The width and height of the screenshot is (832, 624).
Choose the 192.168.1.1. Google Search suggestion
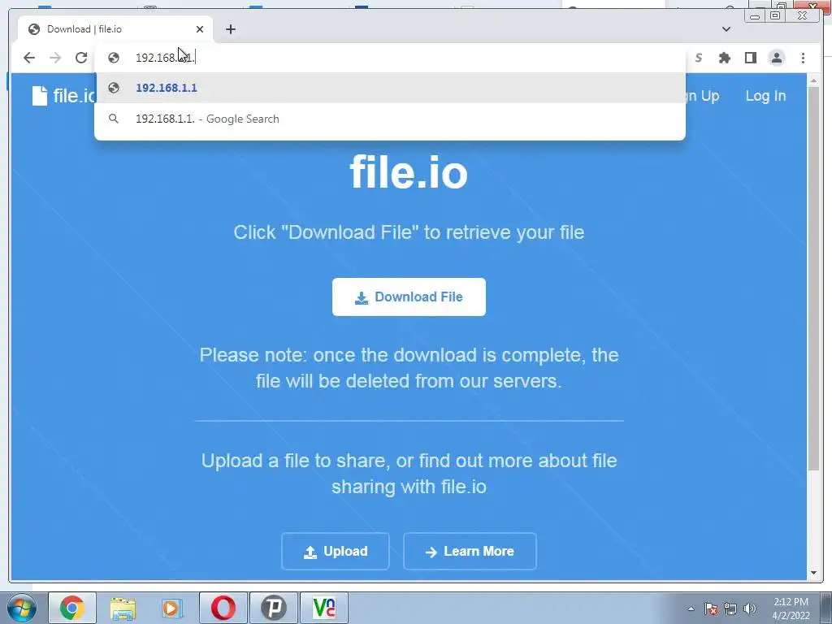[x=390, y=119]
